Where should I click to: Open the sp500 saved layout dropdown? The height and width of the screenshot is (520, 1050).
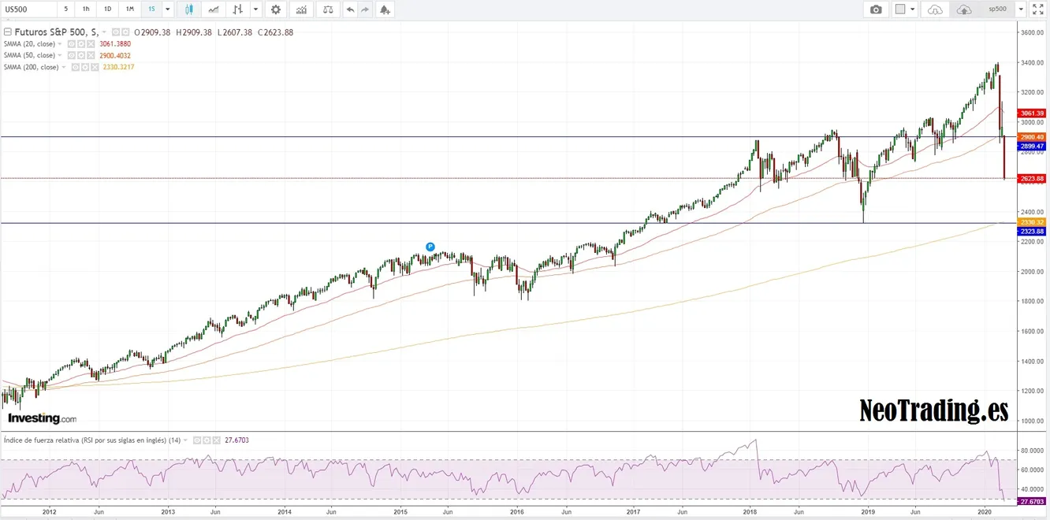1021,9
